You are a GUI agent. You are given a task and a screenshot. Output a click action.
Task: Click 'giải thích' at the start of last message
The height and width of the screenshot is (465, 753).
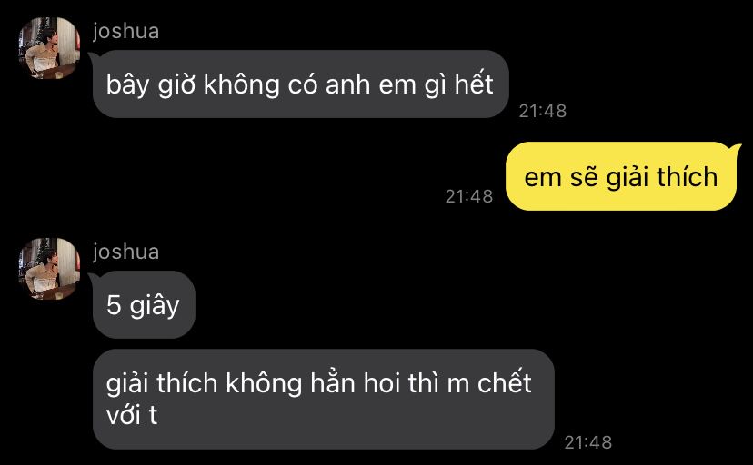tap(162, 384)
